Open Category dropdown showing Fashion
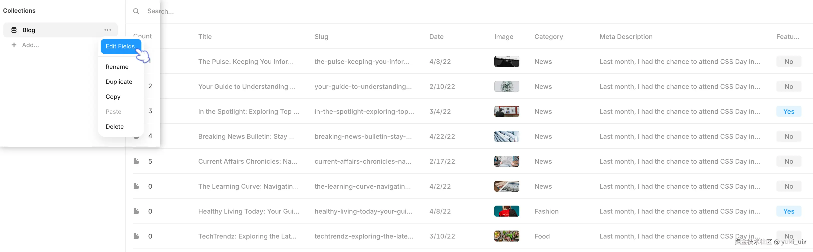This screenshot has width=813, height=252. coord(546,211)
